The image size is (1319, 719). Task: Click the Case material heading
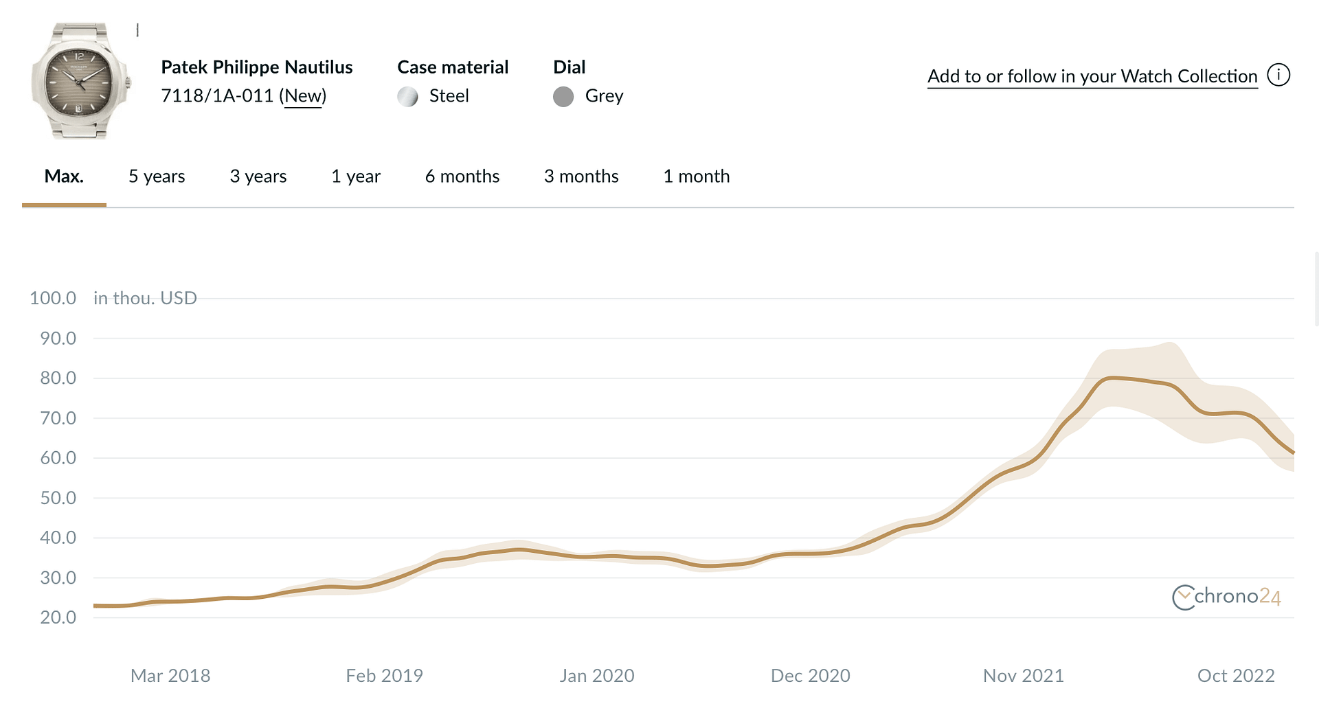coord(453,67)
